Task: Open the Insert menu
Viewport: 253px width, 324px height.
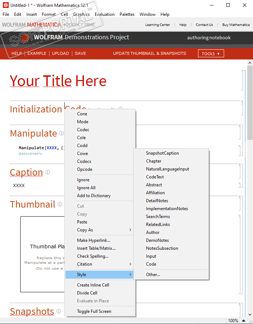Action: pyautogui.click(x=31, y=14)
